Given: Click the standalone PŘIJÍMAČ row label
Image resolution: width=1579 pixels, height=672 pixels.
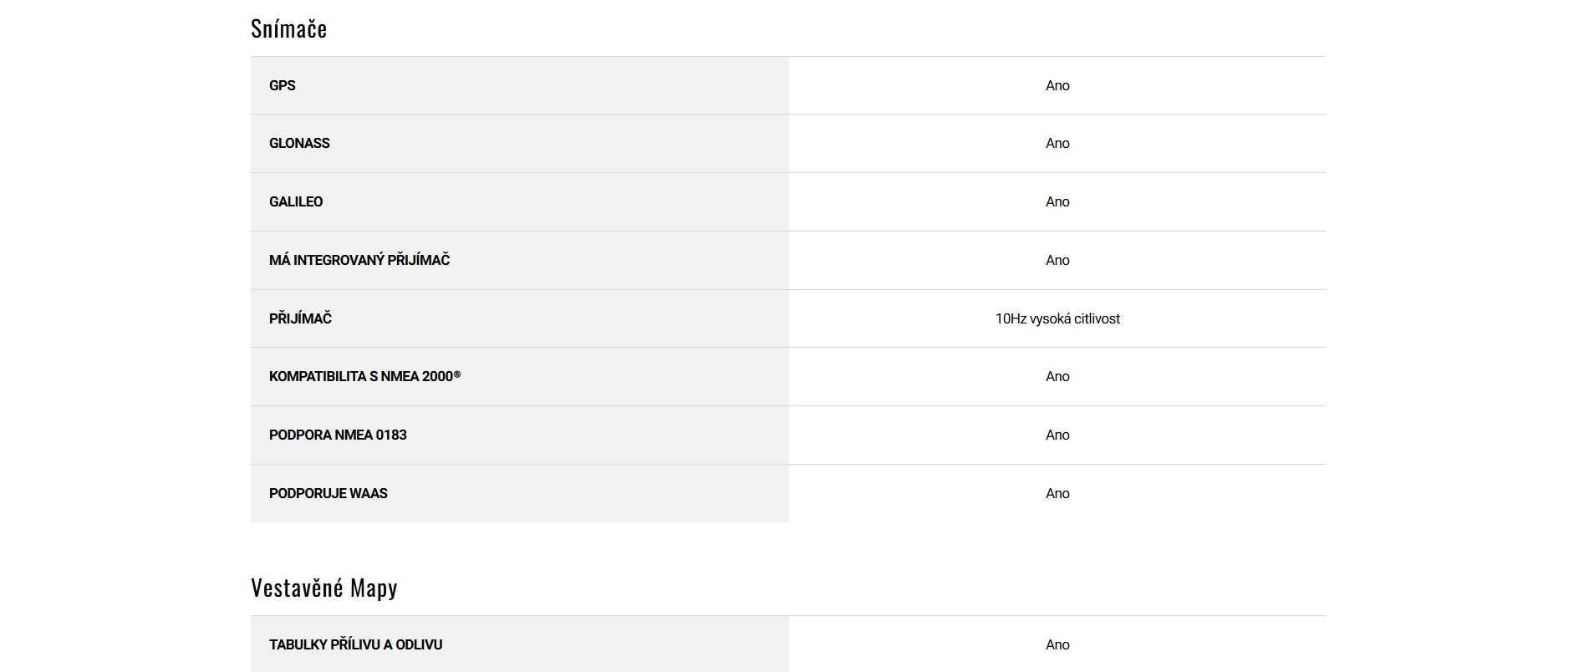Looking at the screenshot, I should pyautogui.click(x=300, y=318).
